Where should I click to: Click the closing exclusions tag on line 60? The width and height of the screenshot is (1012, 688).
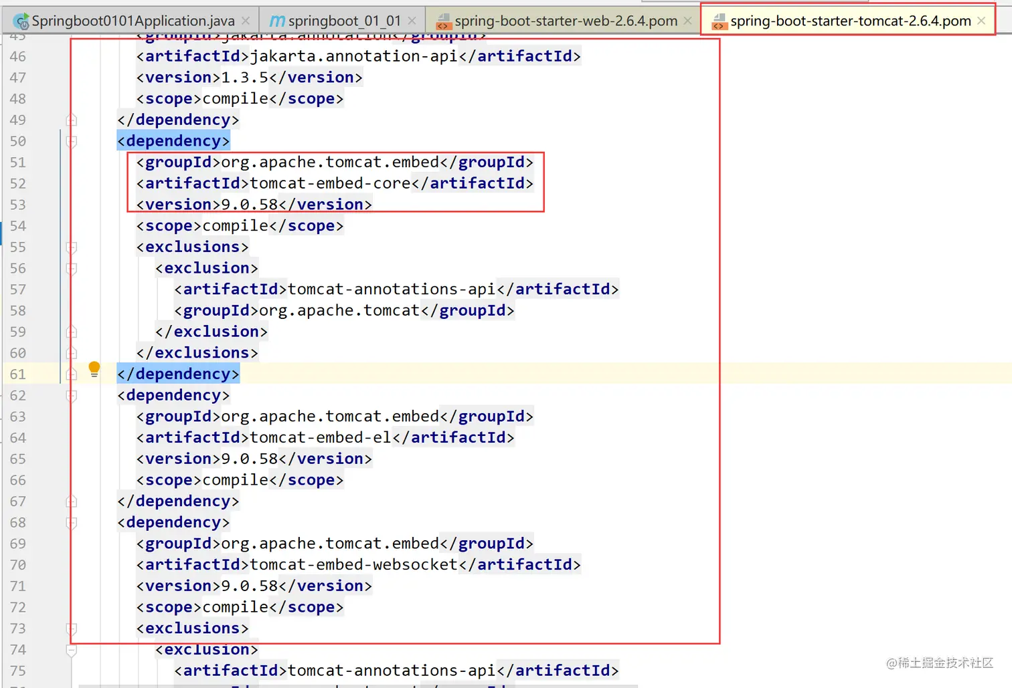(x=197, y=353)
